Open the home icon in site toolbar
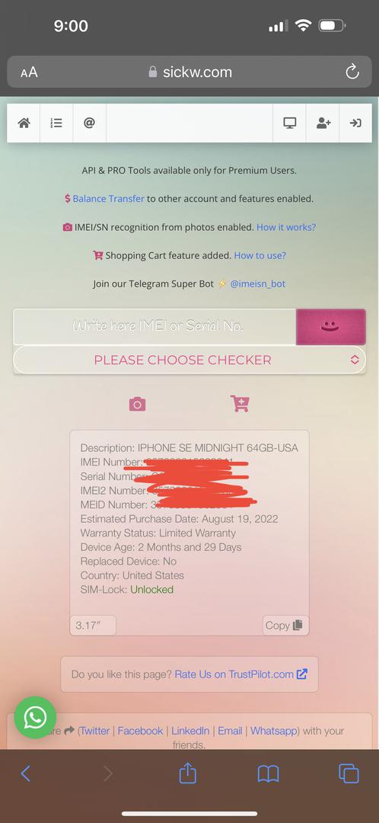This screenshot has height=823, width=379. [24, 123]
